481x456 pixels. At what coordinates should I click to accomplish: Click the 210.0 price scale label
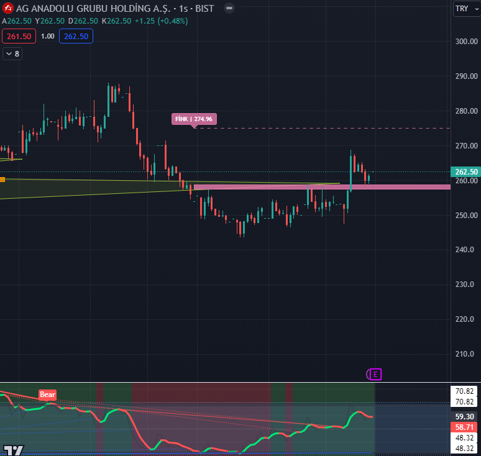coord(466,354)
